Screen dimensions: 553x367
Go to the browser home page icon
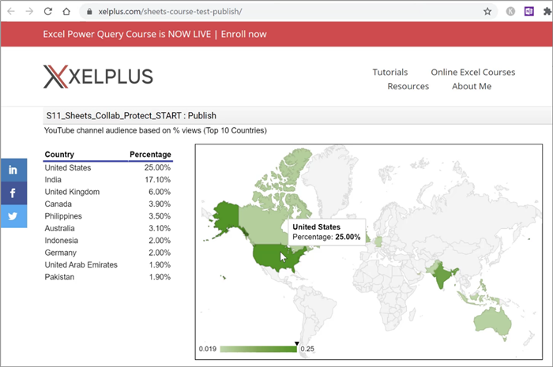[67, 12]
